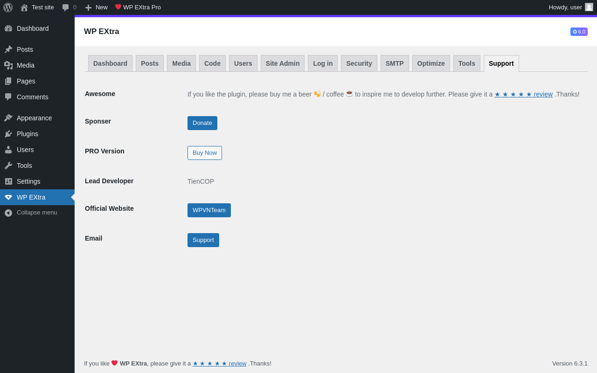Click the WPVNTeam website button

pyautogui.click(x=209, y=210)
